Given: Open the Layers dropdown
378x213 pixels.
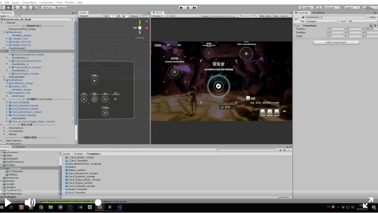Looking at the screenshot, I should coord(352,8).
